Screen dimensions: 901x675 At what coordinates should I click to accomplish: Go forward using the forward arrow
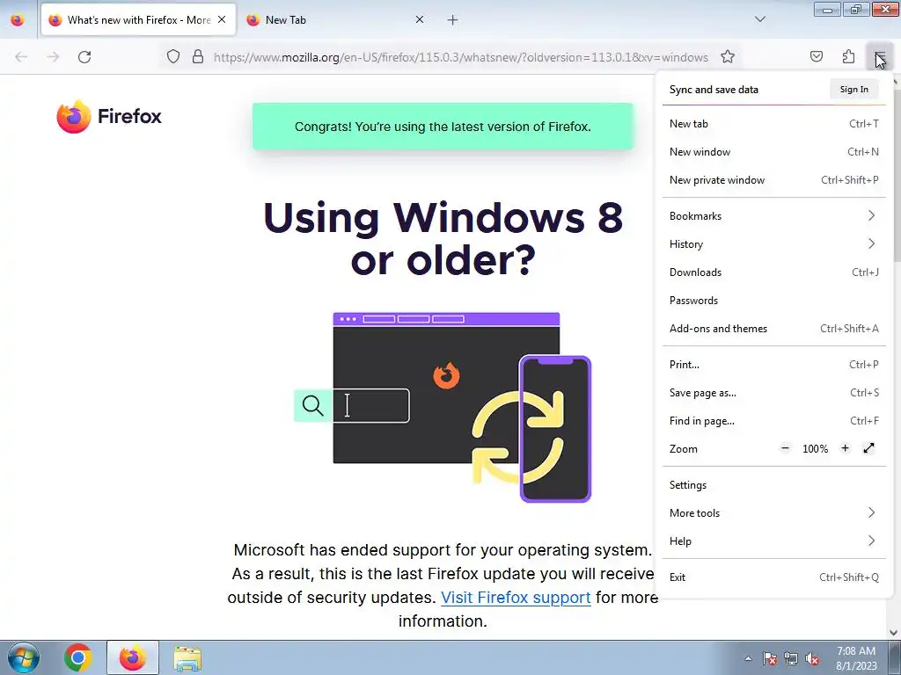(x=53, y=57)
